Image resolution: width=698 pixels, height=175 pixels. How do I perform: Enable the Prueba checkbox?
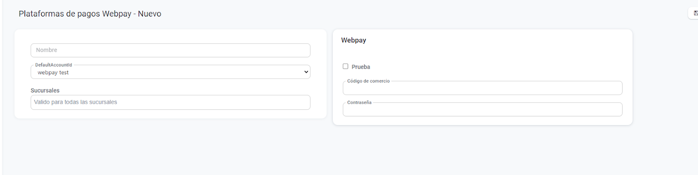click(346, 66)
